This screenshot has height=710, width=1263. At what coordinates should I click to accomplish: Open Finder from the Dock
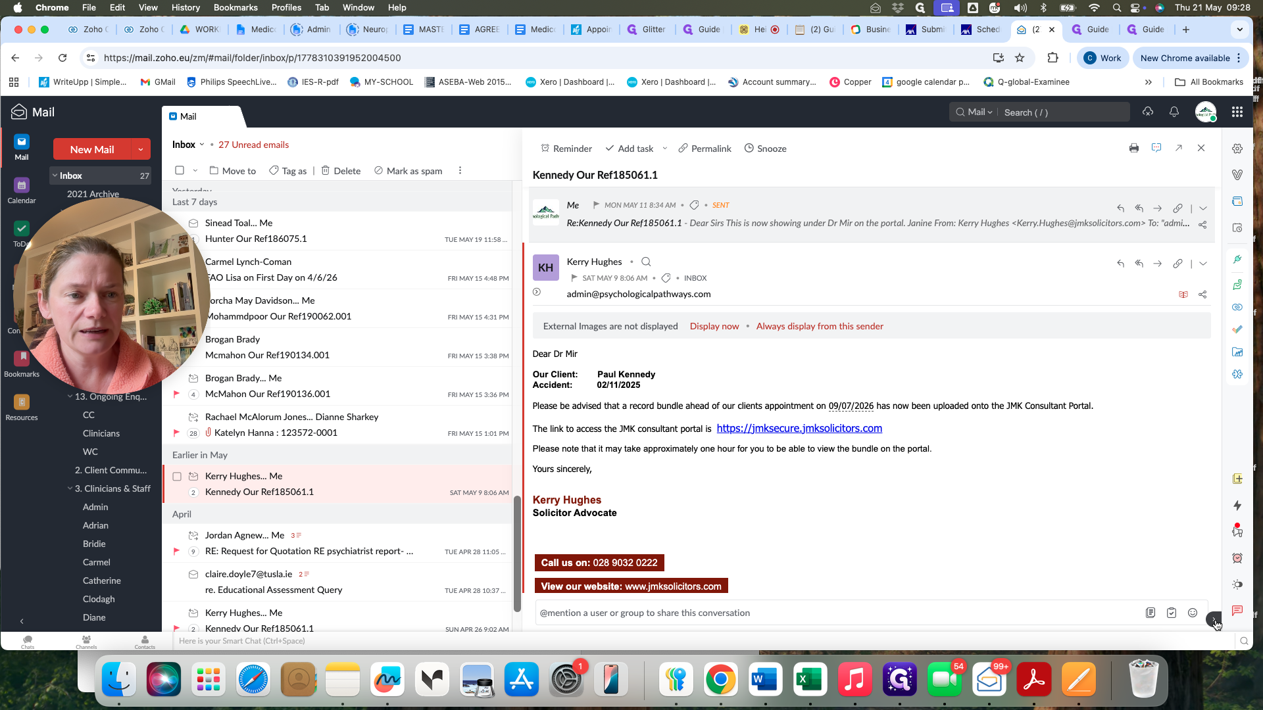[x=119, y=679]
